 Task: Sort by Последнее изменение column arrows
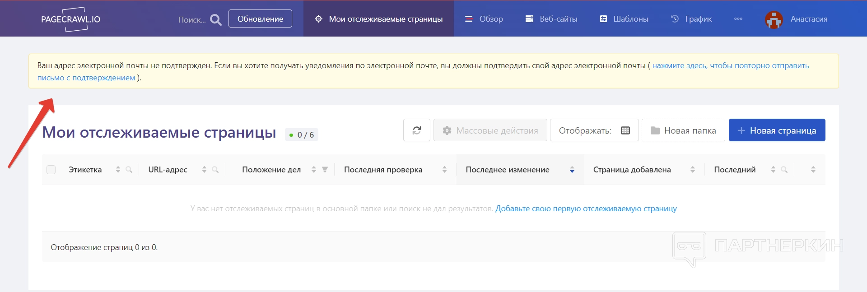tap(572, 170)
